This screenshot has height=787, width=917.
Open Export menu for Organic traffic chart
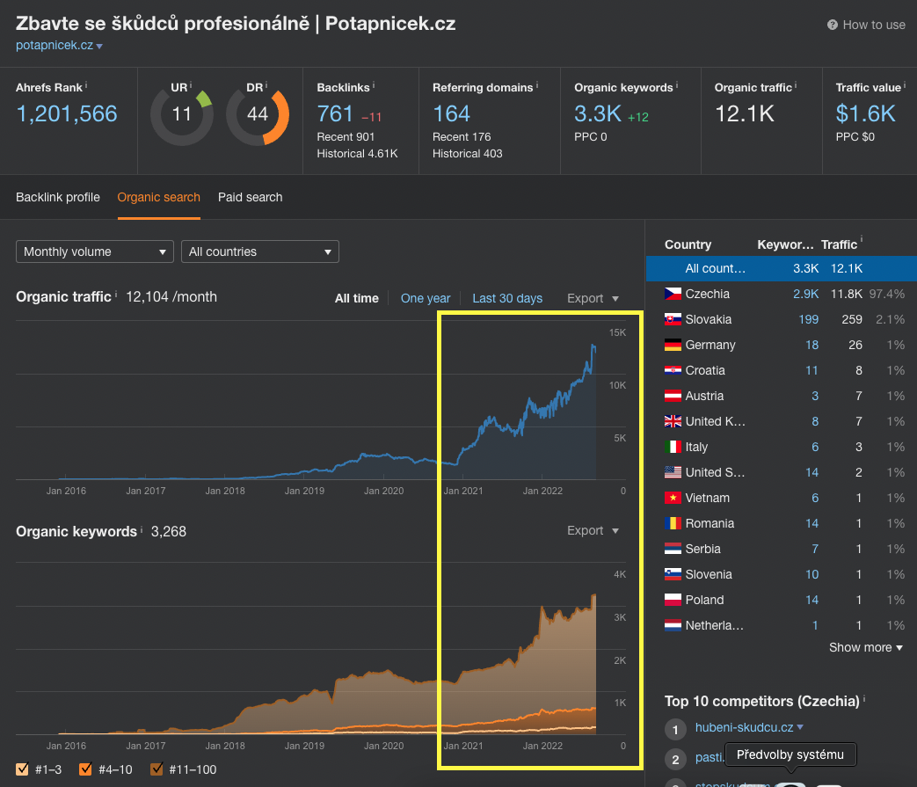click(593, 298)
